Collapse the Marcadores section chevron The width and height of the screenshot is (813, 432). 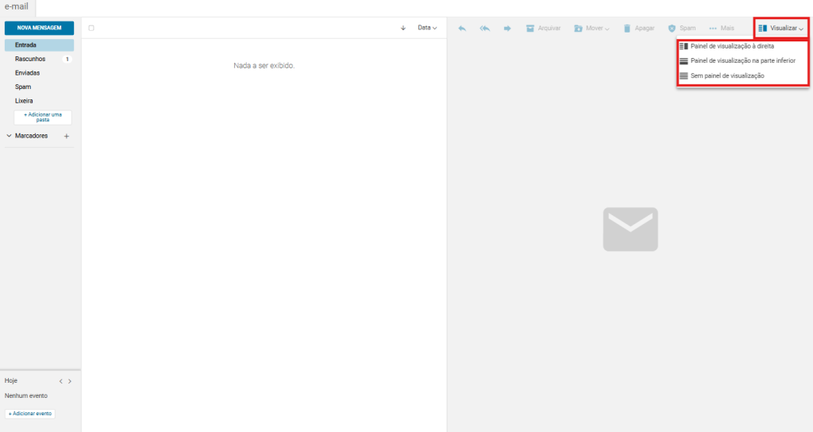pyautogui.click(x=9, y=136)
